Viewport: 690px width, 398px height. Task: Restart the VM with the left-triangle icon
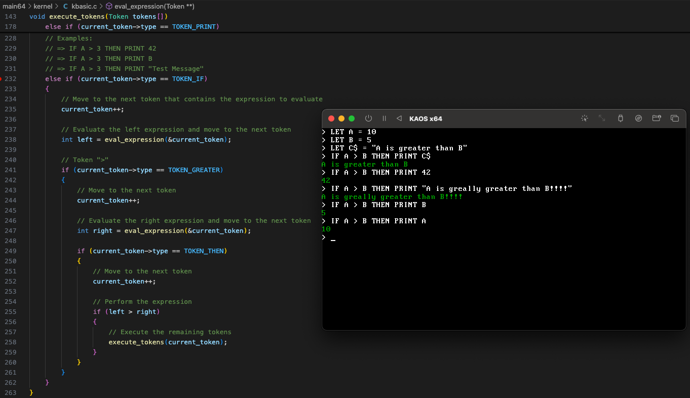399,118
